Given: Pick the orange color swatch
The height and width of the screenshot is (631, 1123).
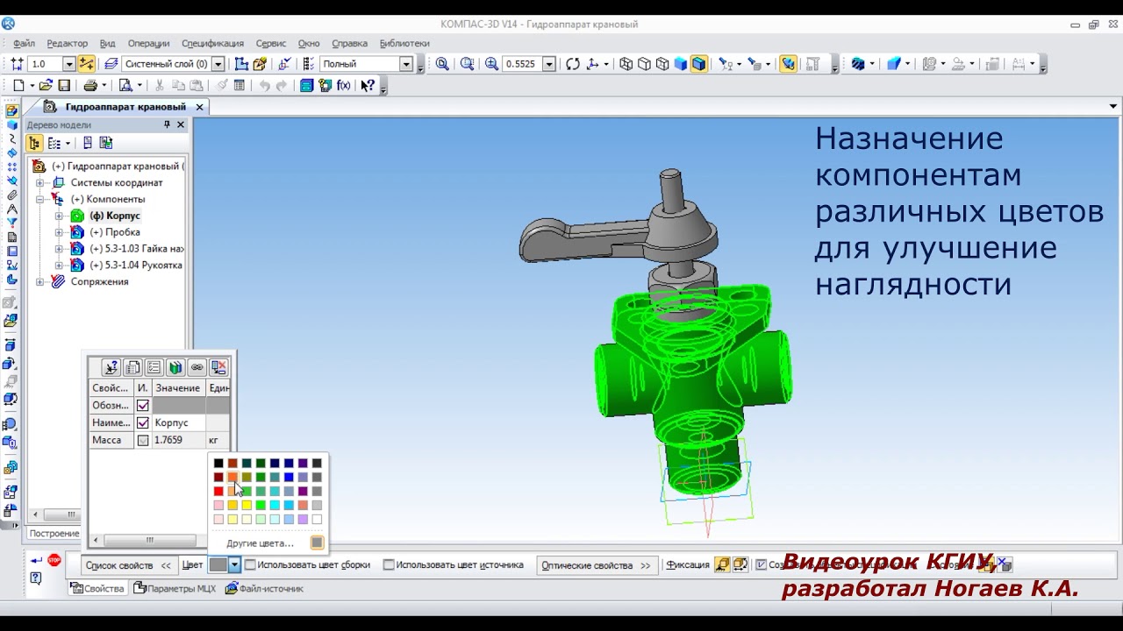Looking at the screenshot, I should tap(232, 477).
